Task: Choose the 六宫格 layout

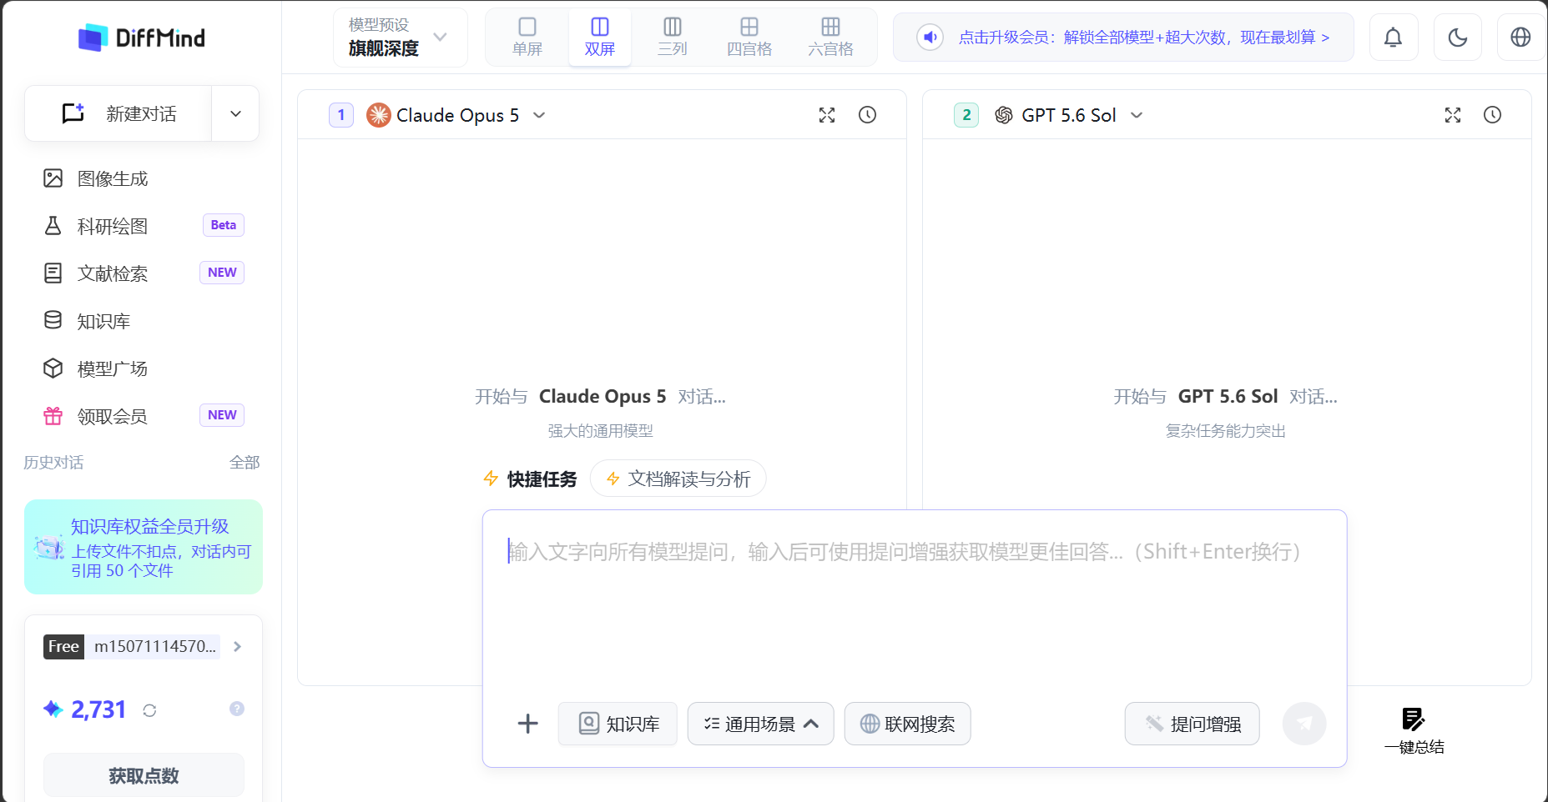Action: pyautogui.click(x=830, y=38)
